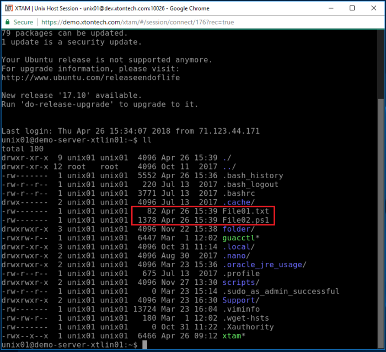
Task: Close the Unix Host Session window
Action: 373,8
